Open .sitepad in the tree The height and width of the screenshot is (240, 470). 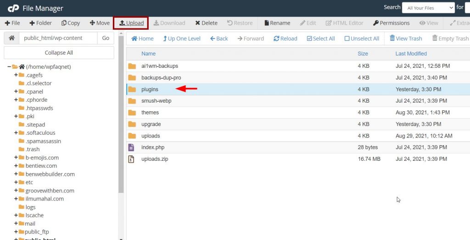(x=35, y=125)
